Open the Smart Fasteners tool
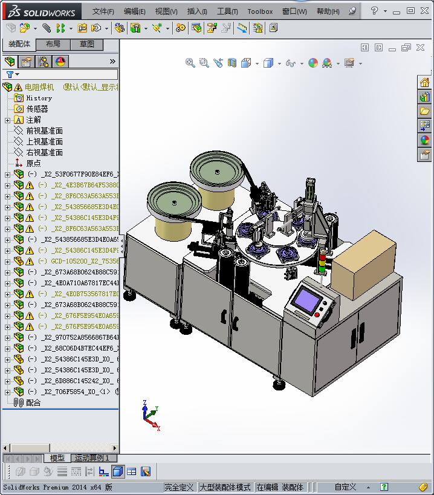 [x=82, y=28]
